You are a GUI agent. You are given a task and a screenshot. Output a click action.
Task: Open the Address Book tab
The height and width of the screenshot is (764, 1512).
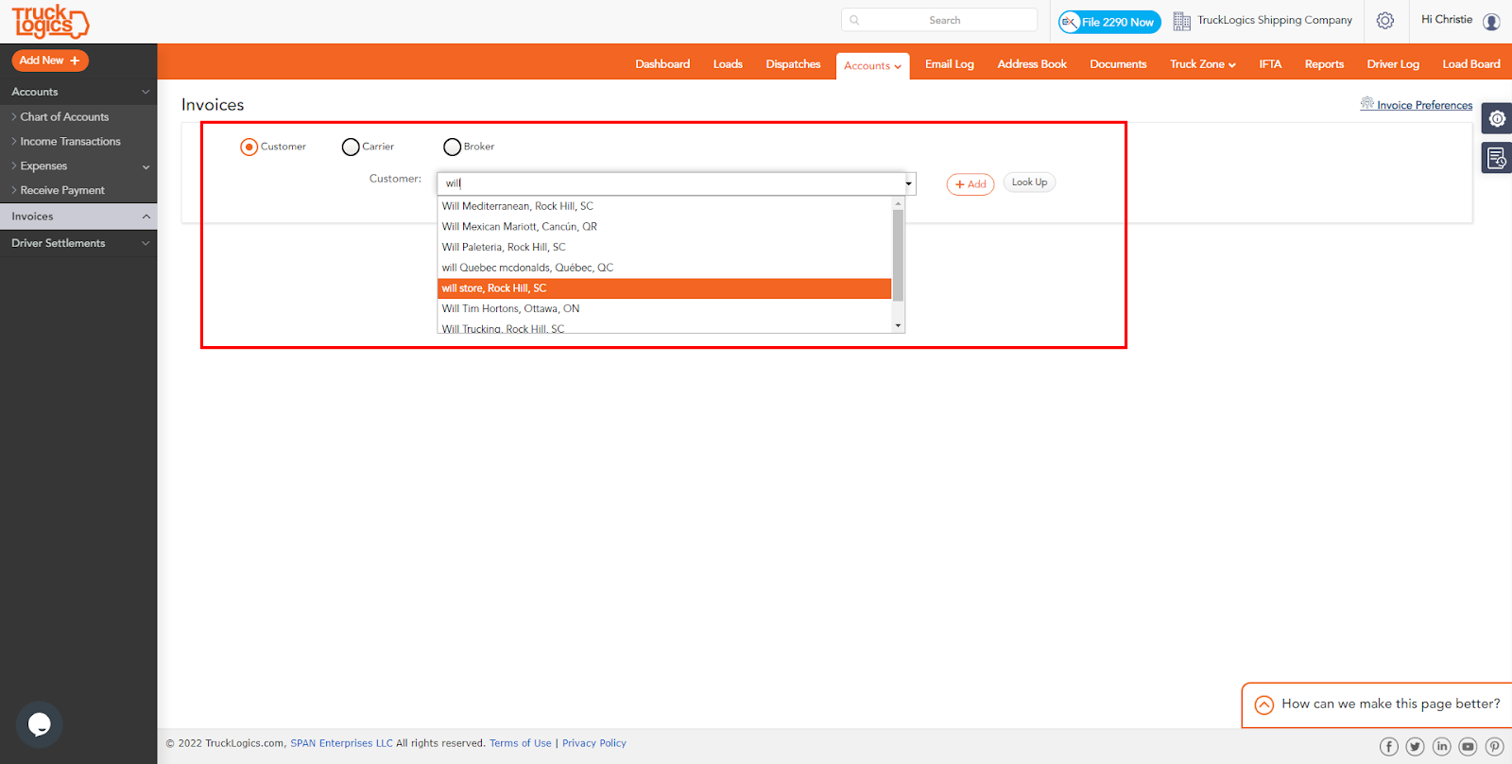pos(1032,64)
